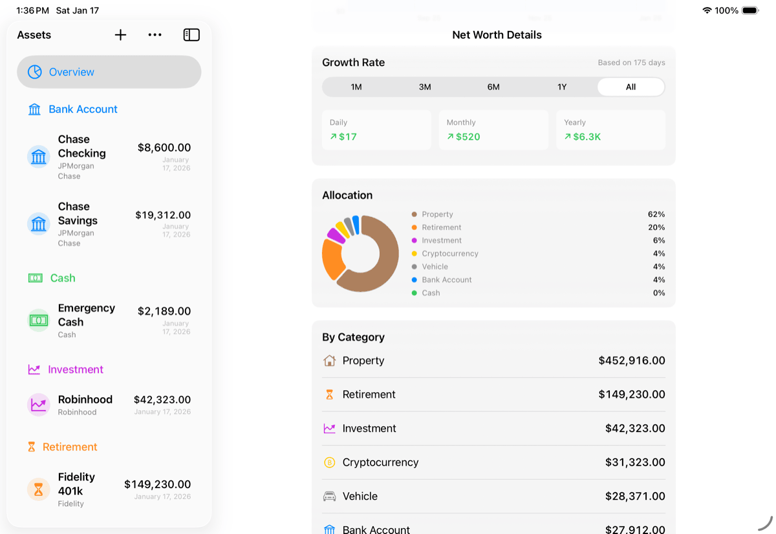Click the Robinhood investment chart icon
776x534 pixels.
coord(39,405)
